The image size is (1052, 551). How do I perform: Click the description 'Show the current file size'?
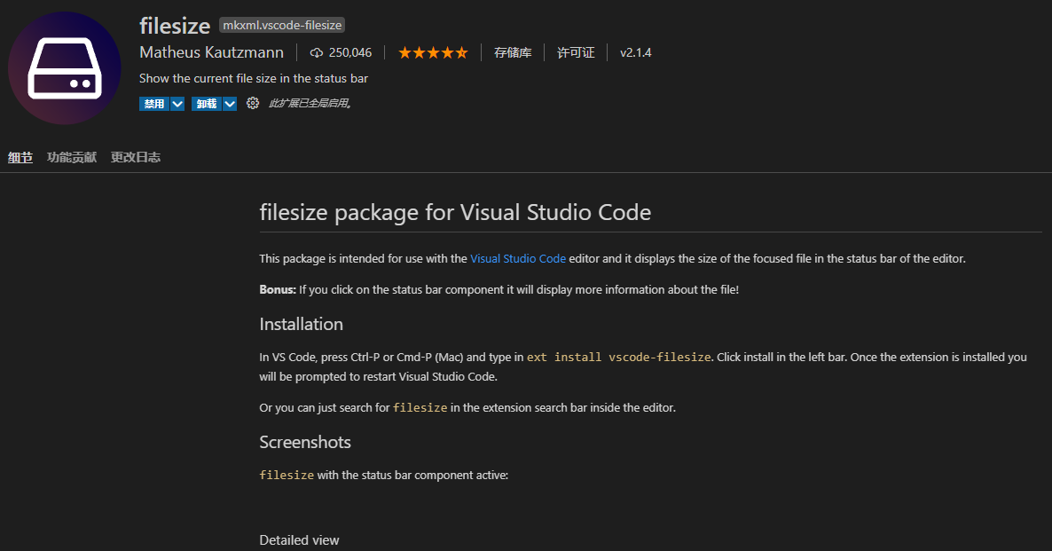pyautogui.click(x=254, y=78)
